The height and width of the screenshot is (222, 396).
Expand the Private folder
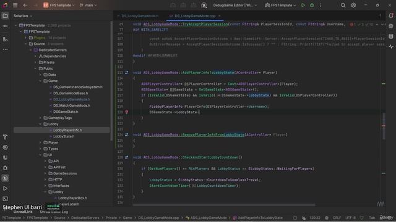coord(35,62)
